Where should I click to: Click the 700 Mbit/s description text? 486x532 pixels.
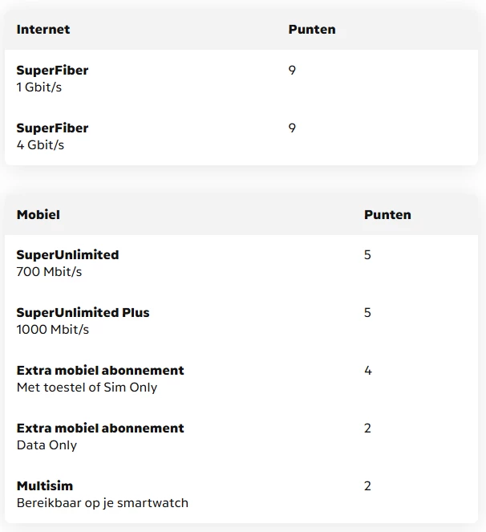click(49, 272)
